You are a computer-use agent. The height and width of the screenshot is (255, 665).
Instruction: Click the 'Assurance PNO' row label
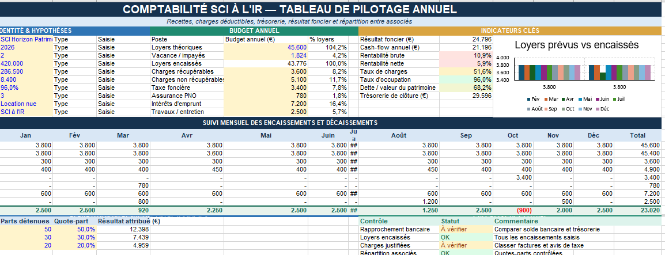coord(187,96)
